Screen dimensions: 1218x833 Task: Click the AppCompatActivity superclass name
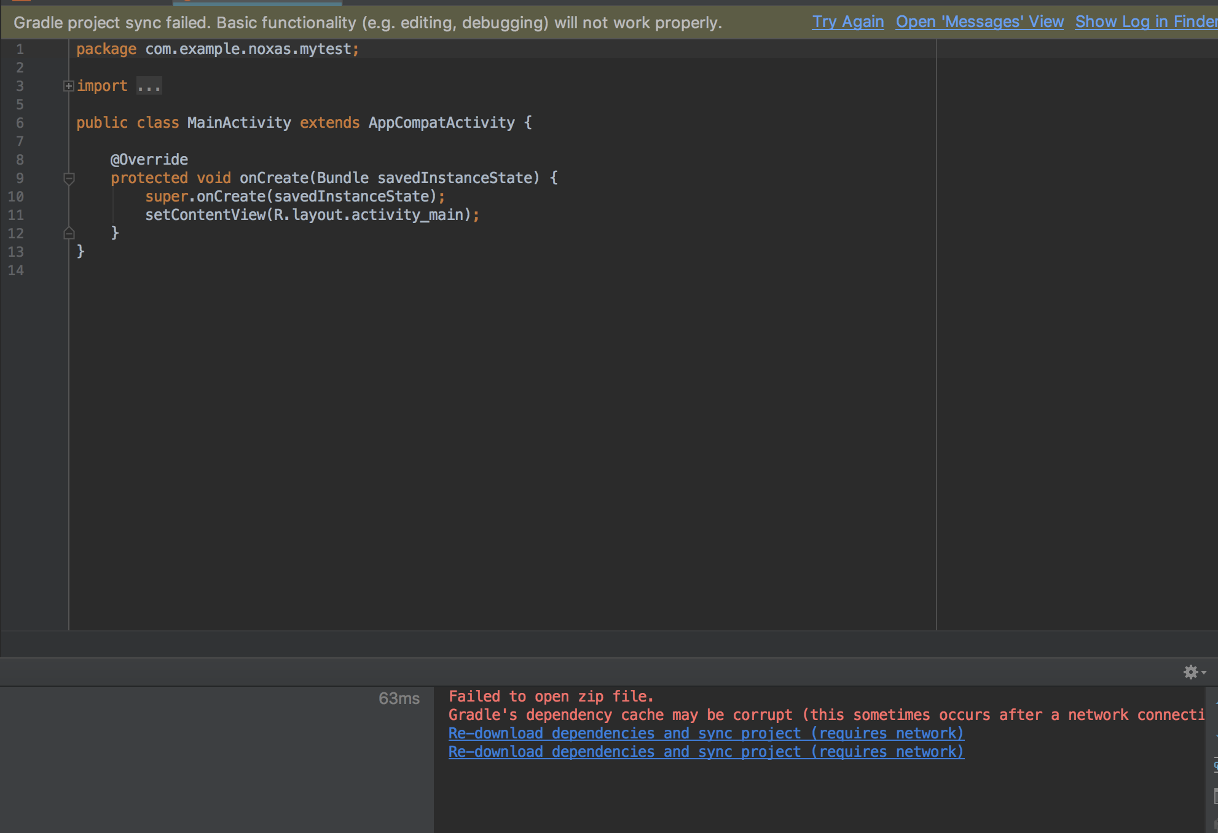(441, 123)
